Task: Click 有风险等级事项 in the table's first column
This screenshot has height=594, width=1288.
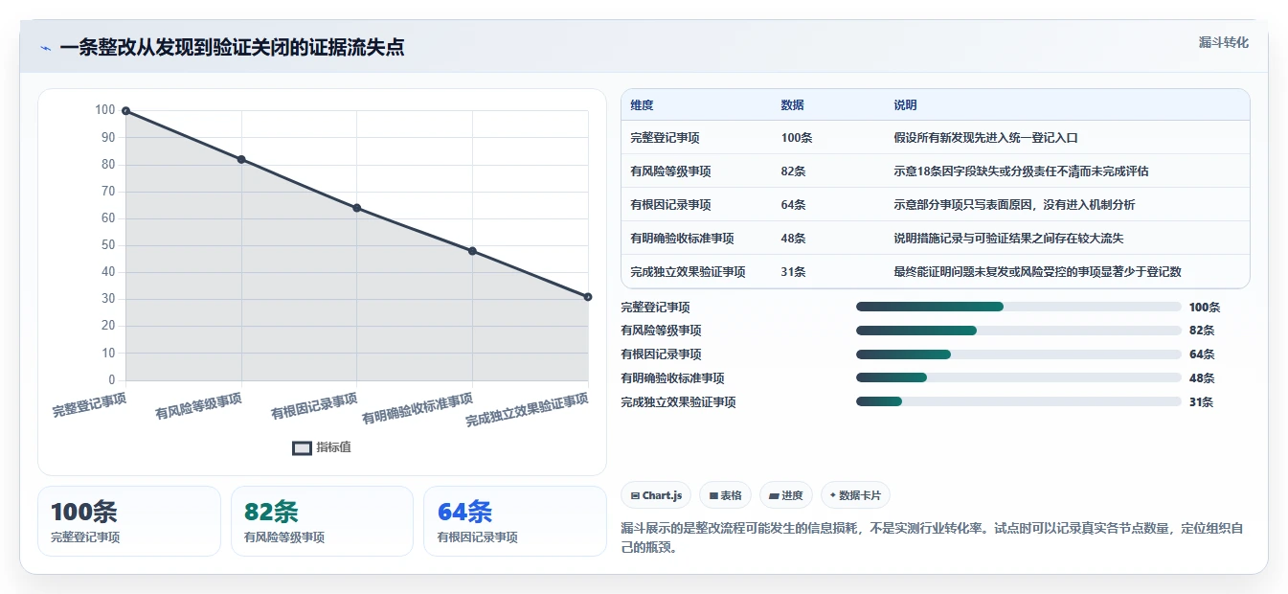Action: point(670,171)
